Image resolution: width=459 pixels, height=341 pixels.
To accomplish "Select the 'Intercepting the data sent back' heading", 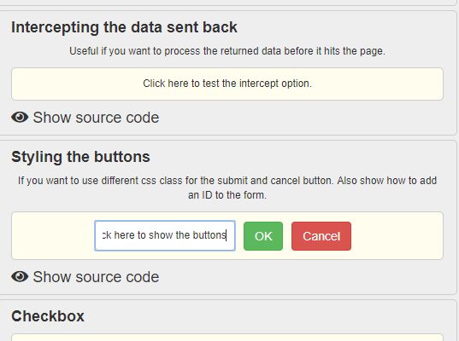I will point(124,27).
